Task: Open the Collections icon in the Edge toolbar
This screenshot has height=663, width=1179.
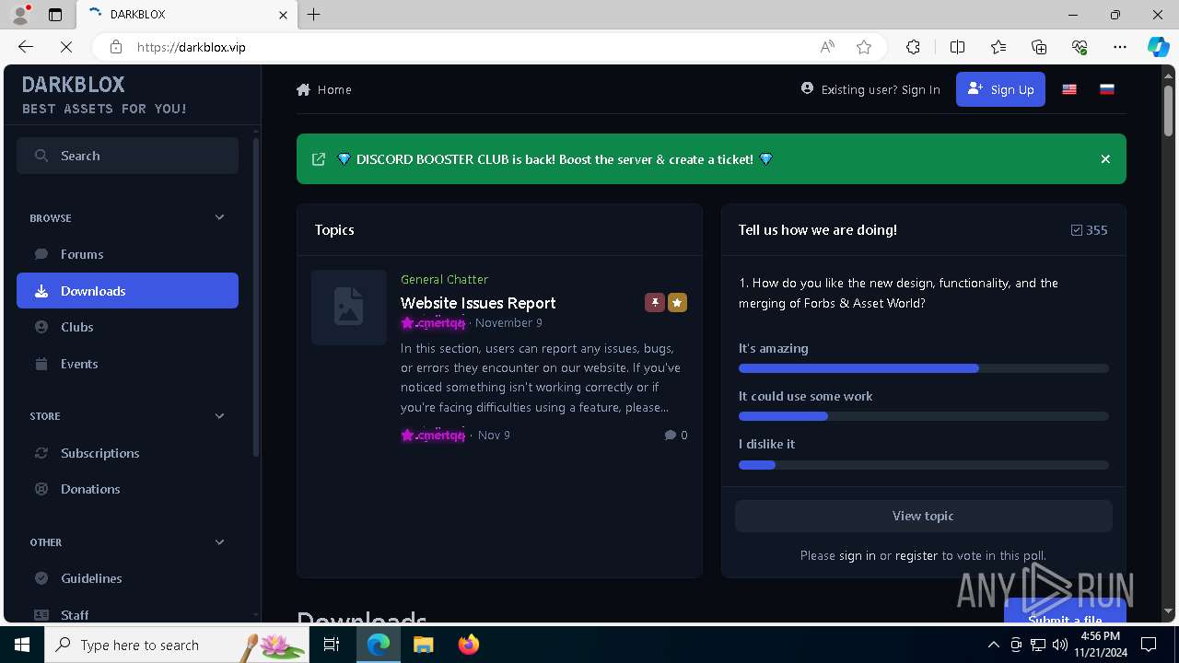Action: point(1039,47)
